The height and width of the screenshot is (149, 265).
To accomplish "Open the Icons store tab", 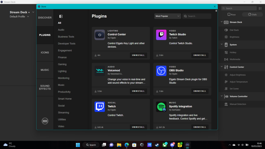I will (45, 53).
